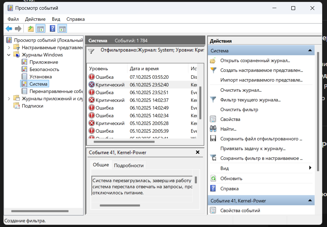This screenshot has width=327, height=227.
Task: Click the Actions pane vertical scrollbar
Action: click(x=318, y=112)
